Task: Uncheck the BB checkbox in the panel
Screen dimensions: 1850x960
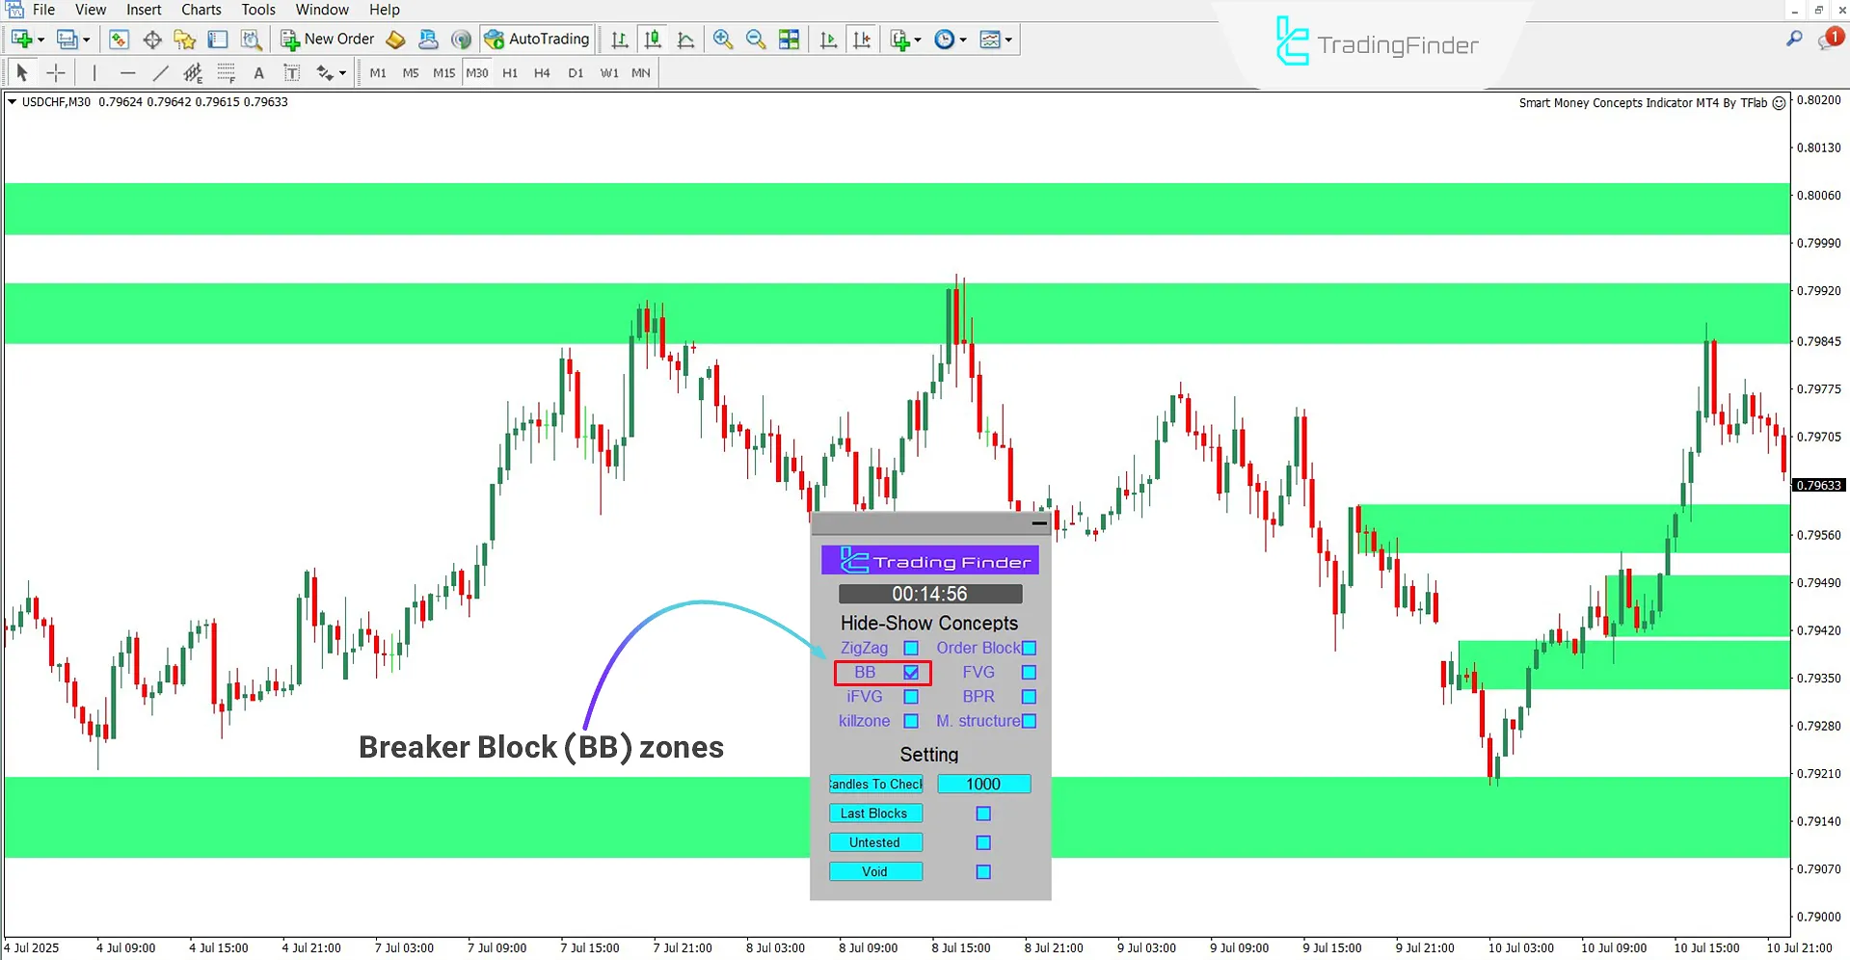Action: pos(911,672)
